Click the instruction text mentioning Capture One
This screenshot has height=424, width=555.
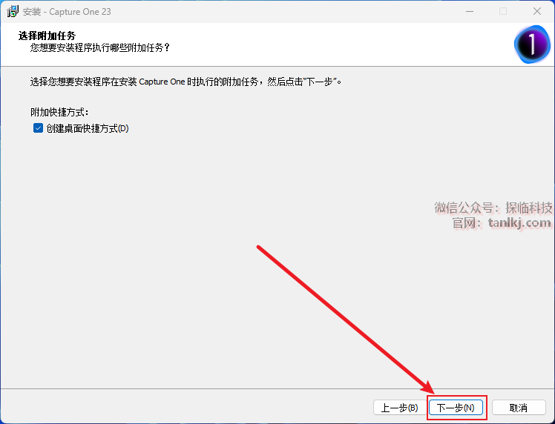186,82
